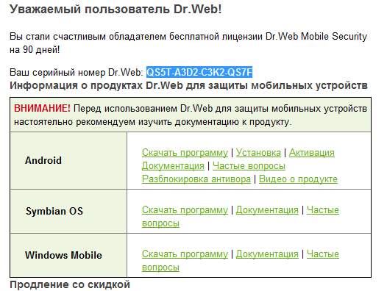Click the highlighted serial number QS5T-A3D2-C3K2-QS7F
The image size is (387, 291).
coord(199,72)
